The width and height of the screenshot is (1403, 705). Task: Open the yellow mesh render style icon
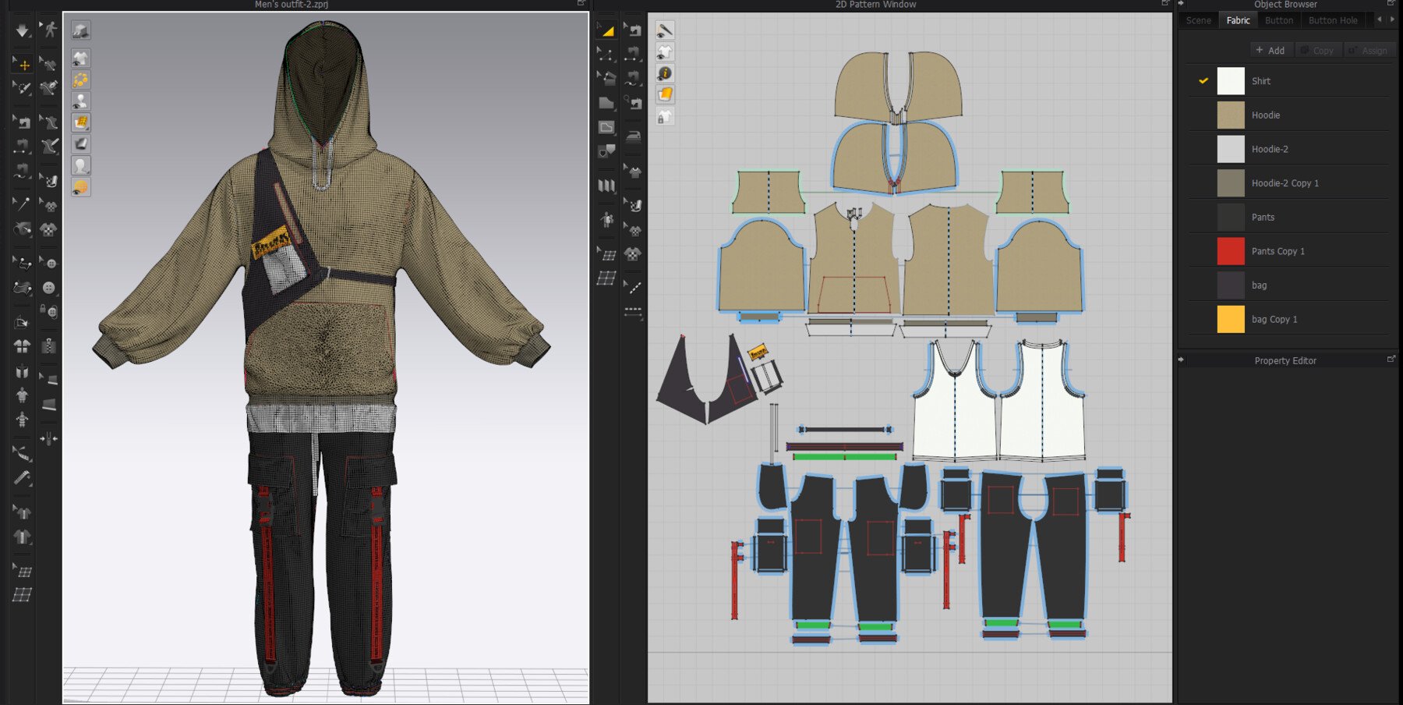[80, 122]
